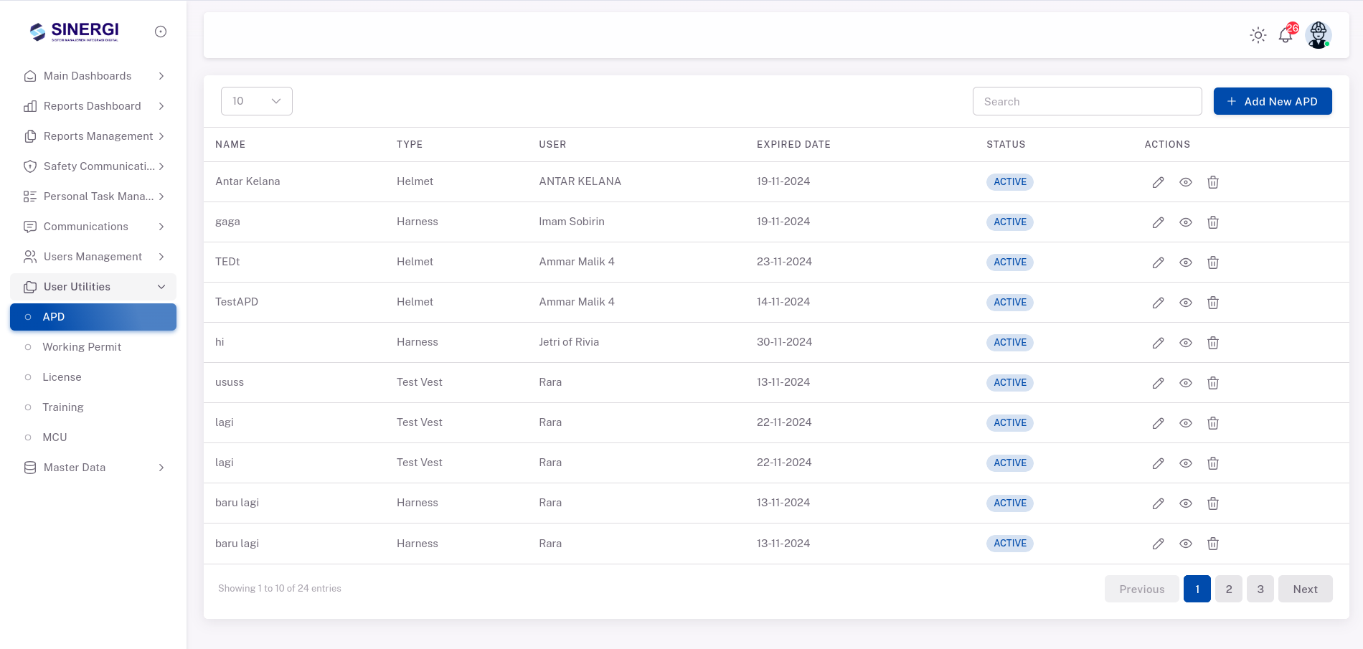Image resolution: width=1363 pixels, height=649 pixels.
Task: Open License submenu item
Action: (x=93, y=377)
